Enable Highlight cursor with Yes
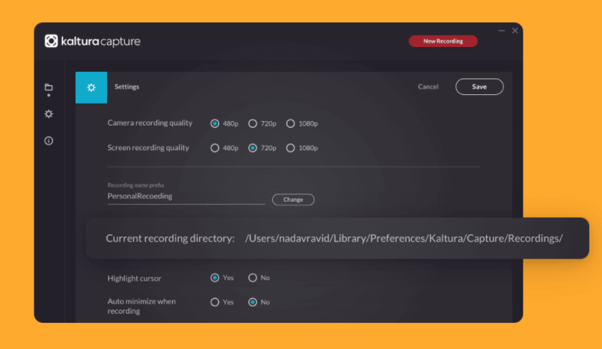 pos(215,278)
